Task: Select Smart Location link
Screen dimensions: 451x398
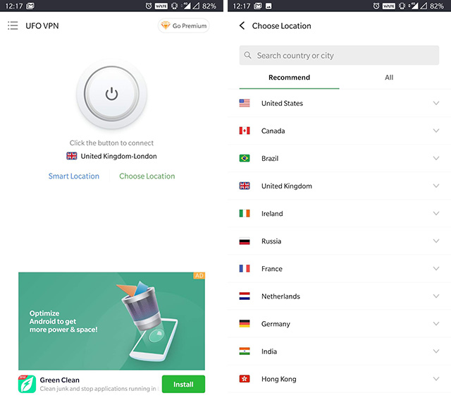Action: [73, 176]
